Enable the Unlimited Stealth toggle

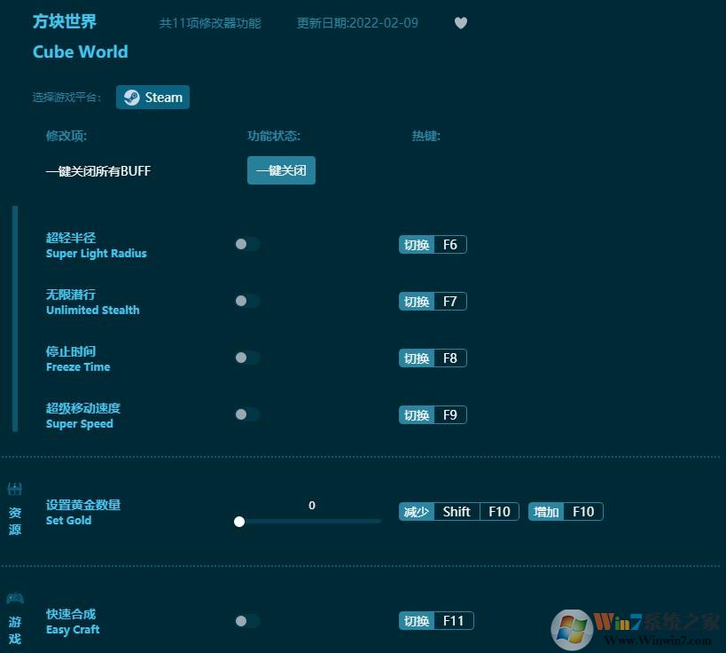pos(247,301)
